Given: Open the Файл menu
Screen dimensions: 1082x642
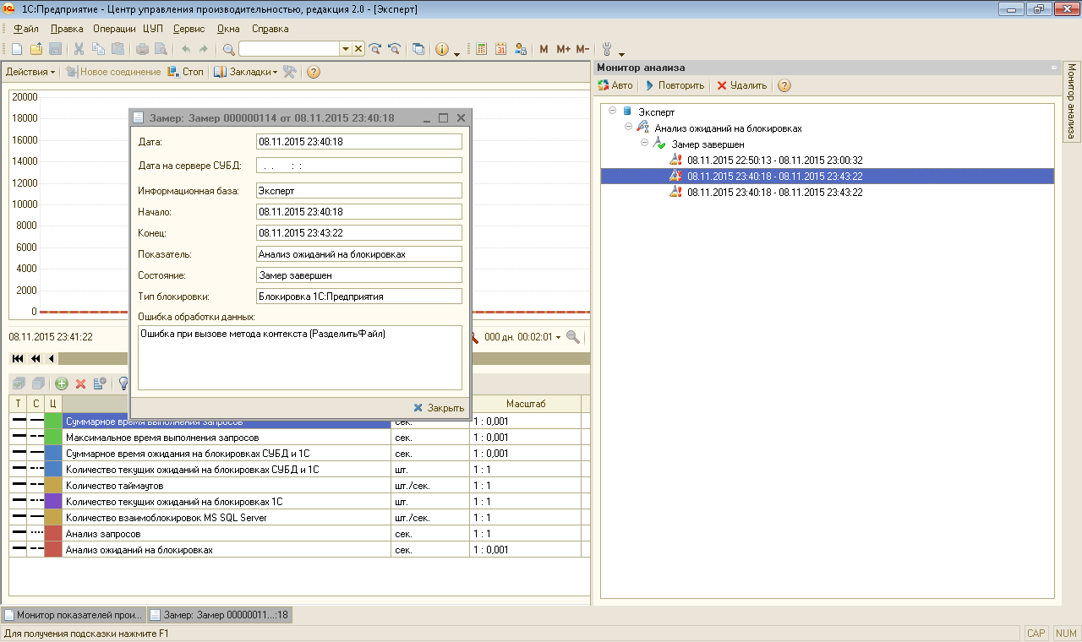Looking at the screenshot, I should click(x=26, y=29).
